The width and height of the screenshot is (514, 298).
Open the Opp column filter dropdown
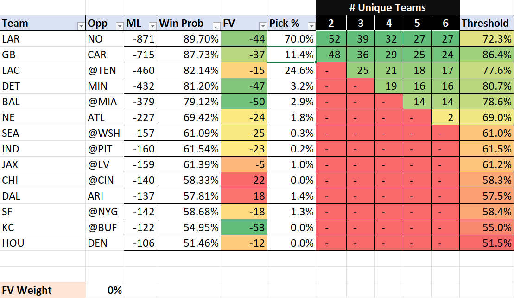click(x=120, y=26)
